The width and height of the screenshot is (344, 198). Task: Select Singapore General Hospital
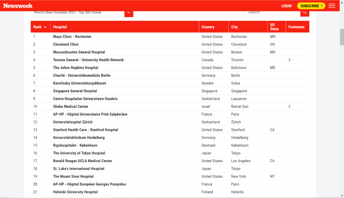[x=75, y=91]
